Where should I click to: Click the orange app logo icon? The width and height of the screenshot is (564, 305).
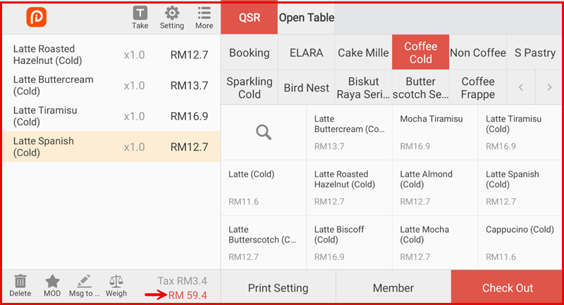pyautogui.click(x=36, y=18)
